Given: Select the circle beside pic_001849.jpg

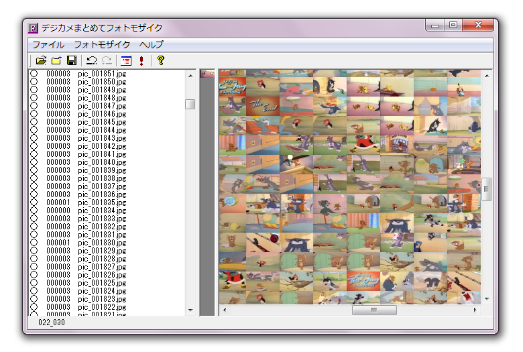Looking at the screenshot, I should pyautogui.click(x=34, y=89).
